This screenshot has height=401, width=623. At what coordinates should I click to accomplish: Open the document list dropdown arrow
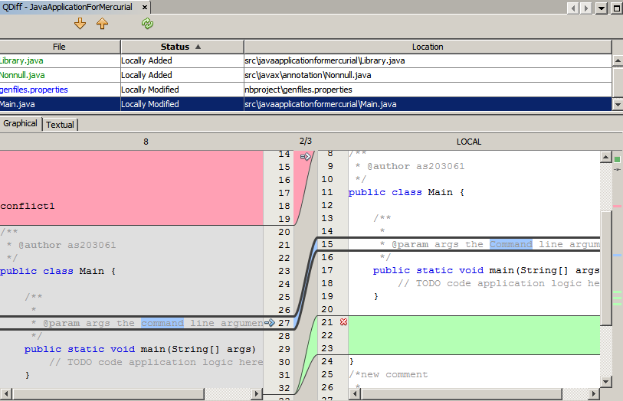601,8
